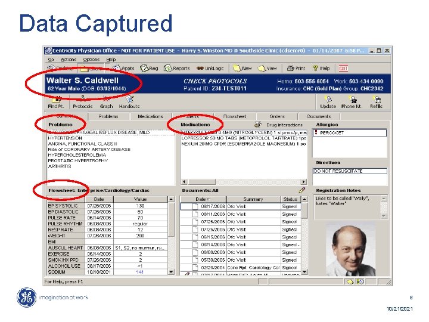Viewport: 429px width, 322px height.
Task: Open the Options menu
Action: [91, 60]
